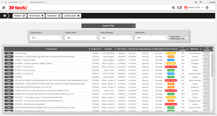This screenshot has width=217, height=116.
Task: Click On Hold badge for 9173498 row
Action: click(x=171, y=60)
